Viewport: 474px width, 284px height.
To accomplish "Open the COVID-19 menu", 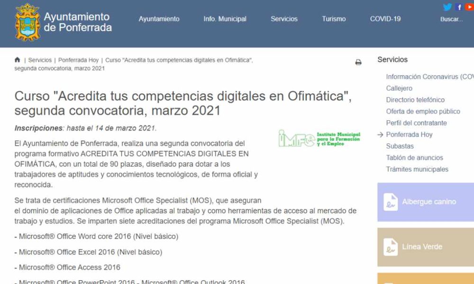I will (x=385, y=19).
